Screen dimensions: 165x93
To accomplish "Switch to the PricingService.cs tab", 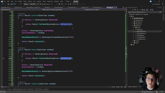I will pos(72,7).
